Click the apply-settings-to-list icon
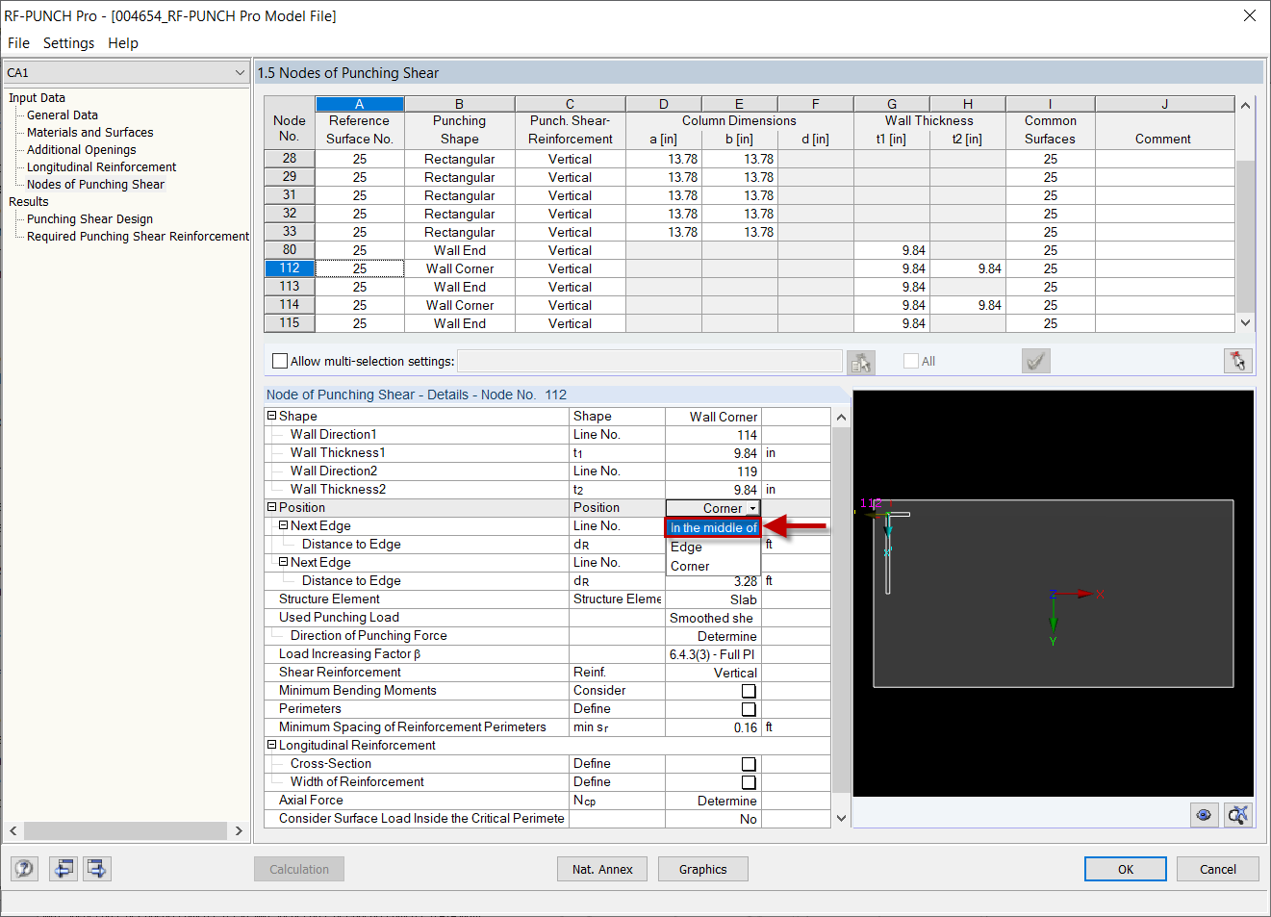 click(861, 362)
